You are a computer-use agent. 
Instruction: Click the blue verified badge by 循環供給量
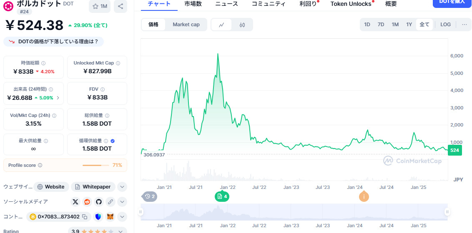(x=113, y=141)
